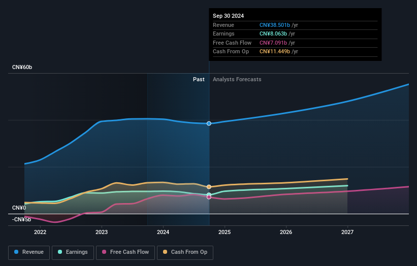Toggle the Cash From Op legend series

click(x=185, y=252)
